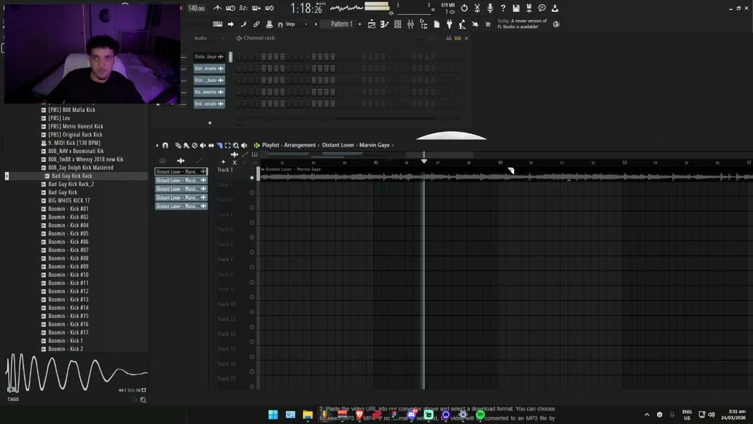The image size is (753, 424).
Task: Toggle the countdown before recording
Action: 243,8
